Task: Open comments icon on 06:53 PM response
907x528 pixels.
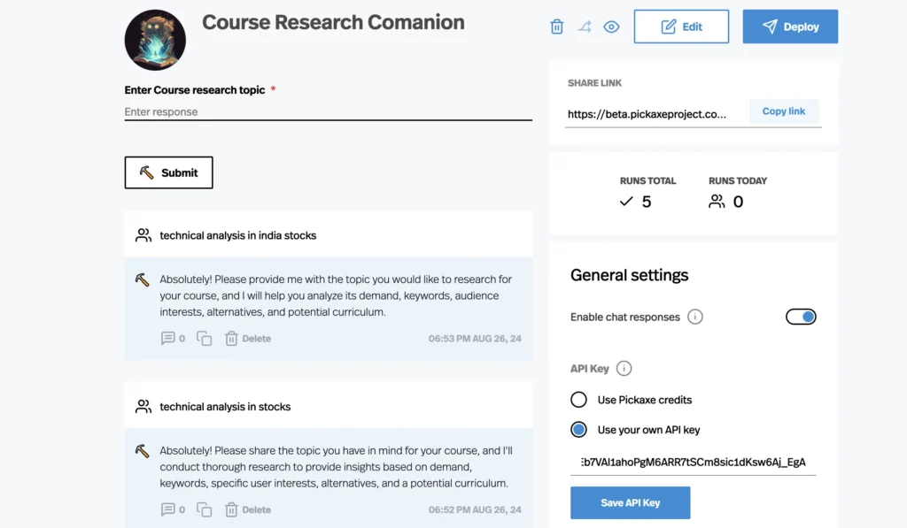Action: [x=167, y=338]
